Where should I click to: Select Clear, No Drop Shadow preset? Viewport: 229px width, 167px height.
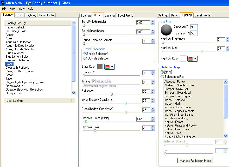20,71
